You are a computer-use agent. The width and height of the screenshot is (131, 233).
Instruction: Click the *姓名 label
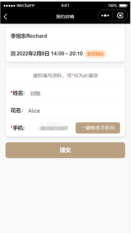click(x=18, y=93)
